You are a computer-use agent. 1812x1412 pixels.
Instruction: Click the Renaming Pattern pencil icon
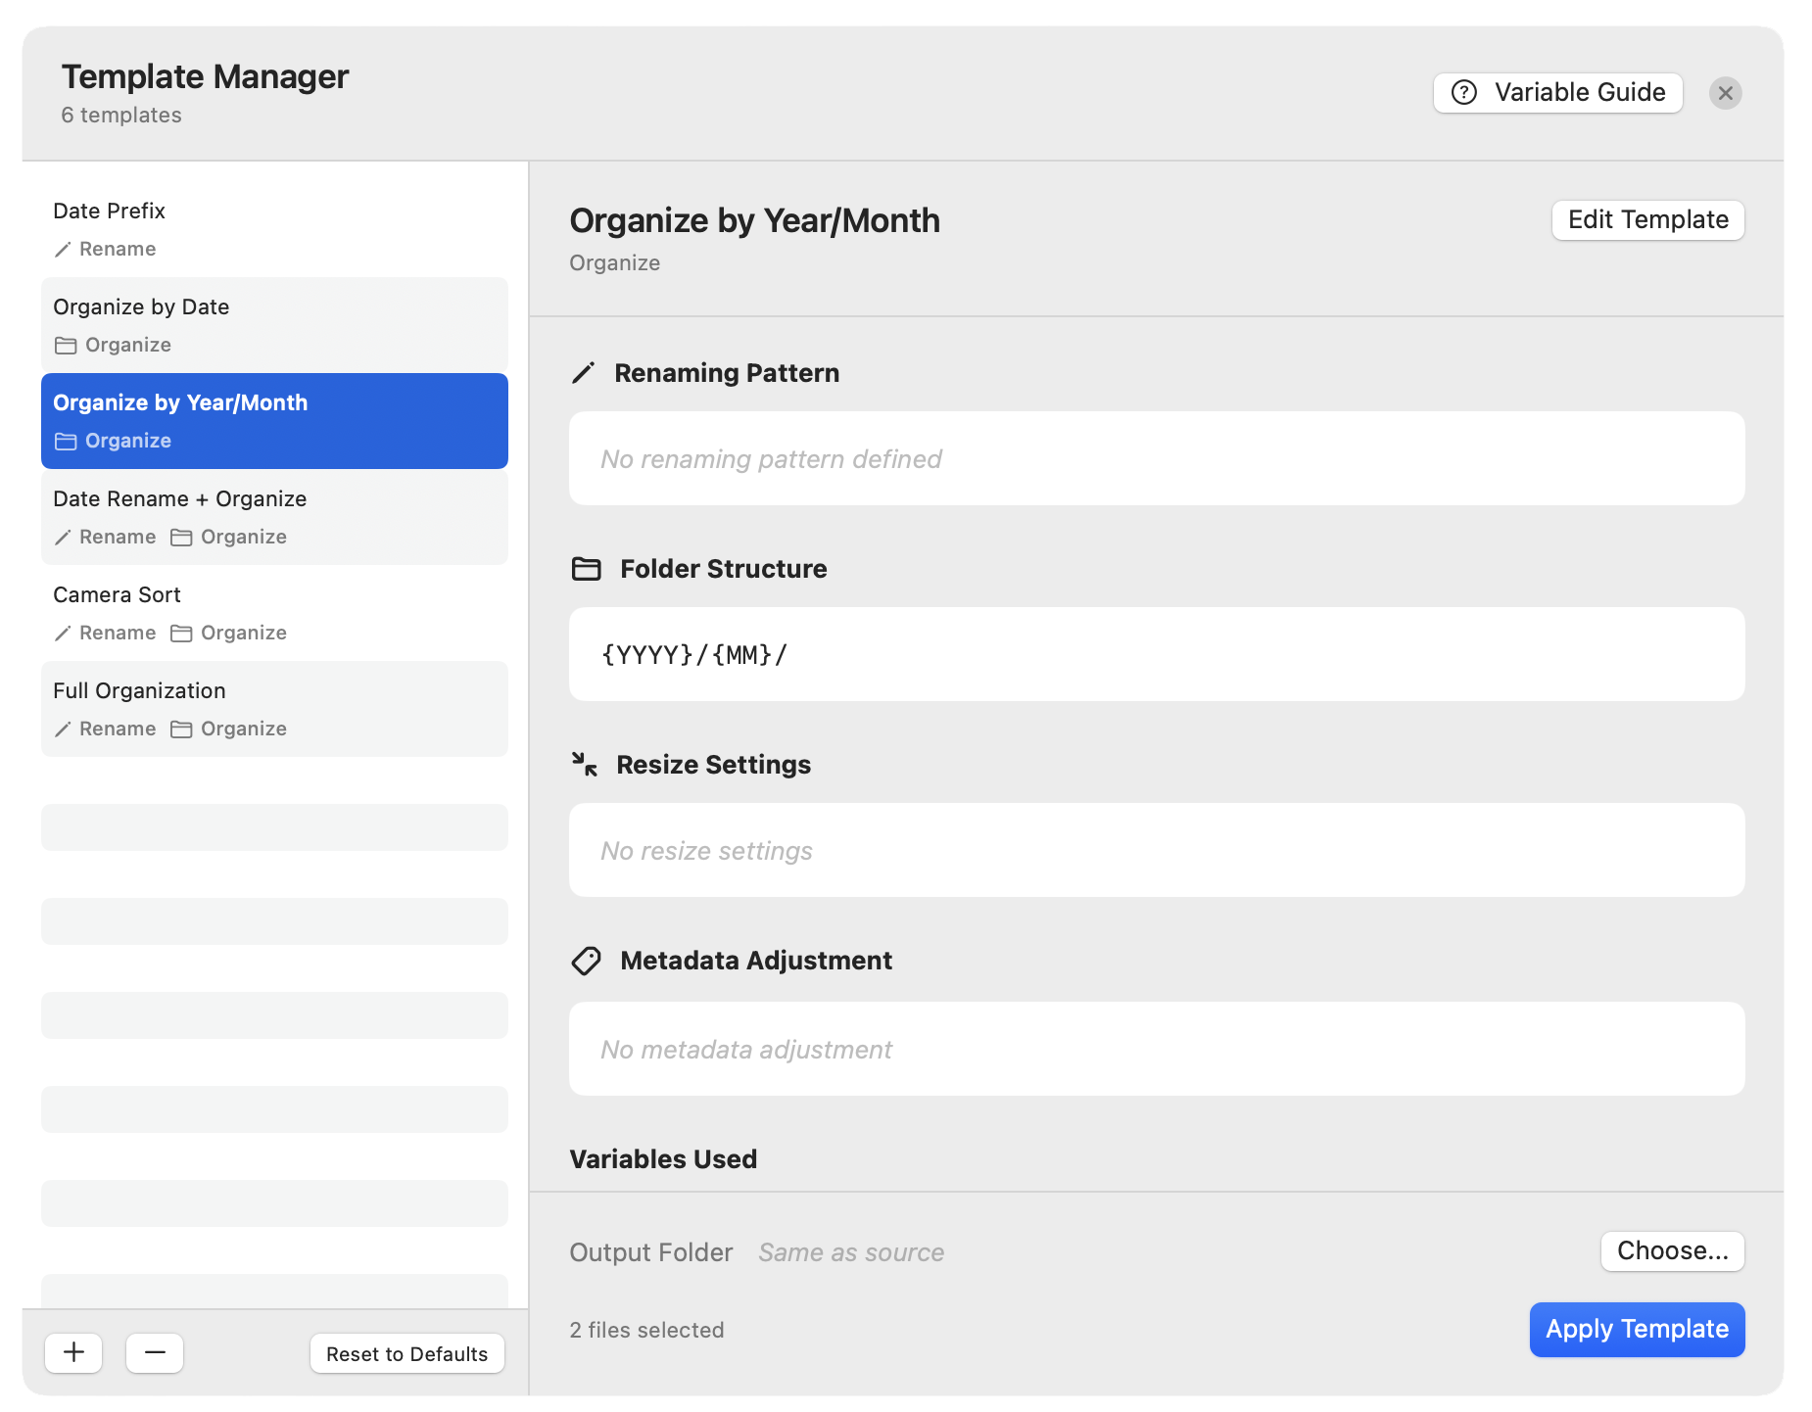(585, 372)
